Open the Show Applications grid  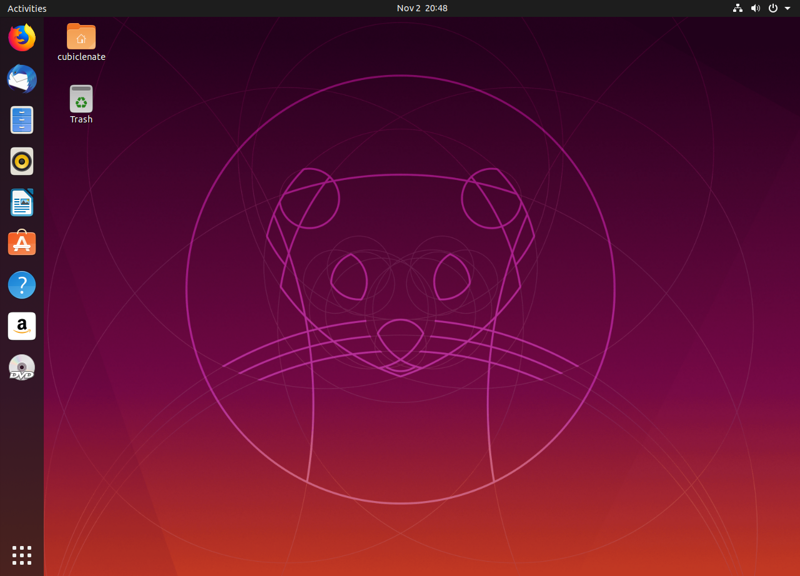(22, 555)
